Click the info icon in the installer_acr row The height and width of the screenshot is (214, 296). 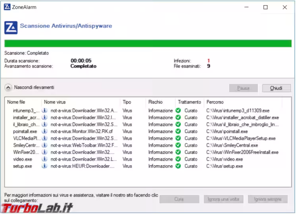(x=44, y=117)
